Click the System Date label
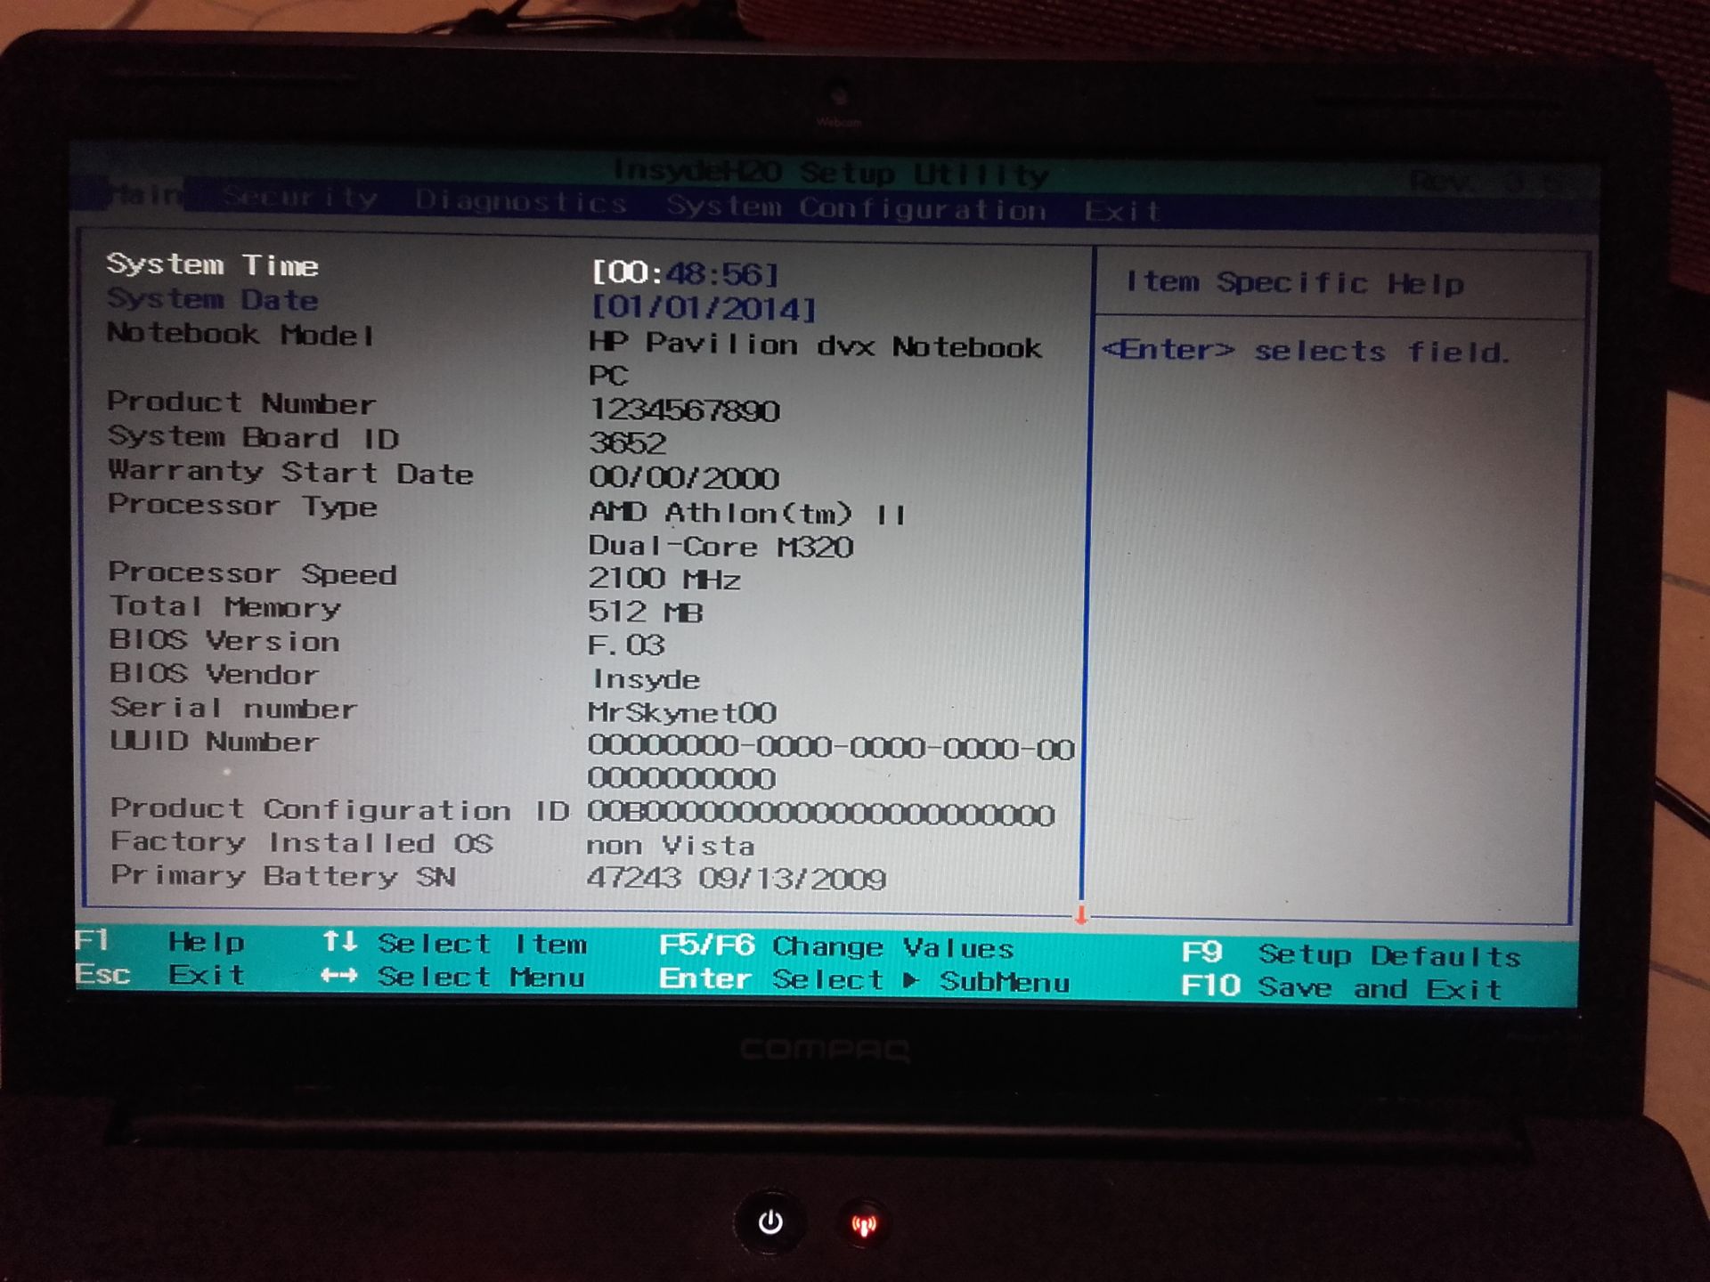The image size is (1710, 1282). [212, 299]
